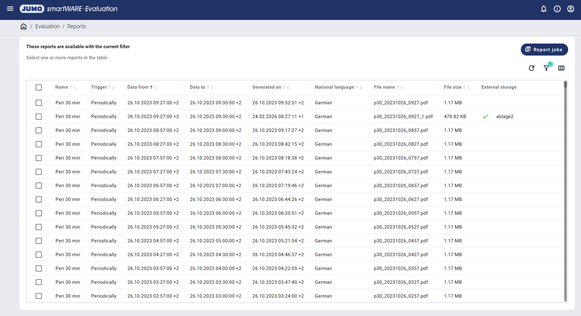Open the info icon in header
Image resolution: width=581 pixels, height=316 pixels.
(x=557, y=9)
